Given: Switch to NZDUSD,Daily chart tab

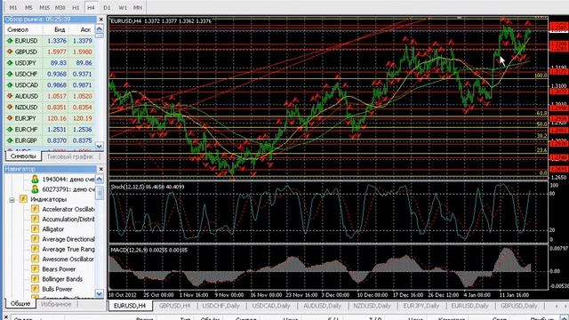Looking at the screenshot, I should 372,306.
